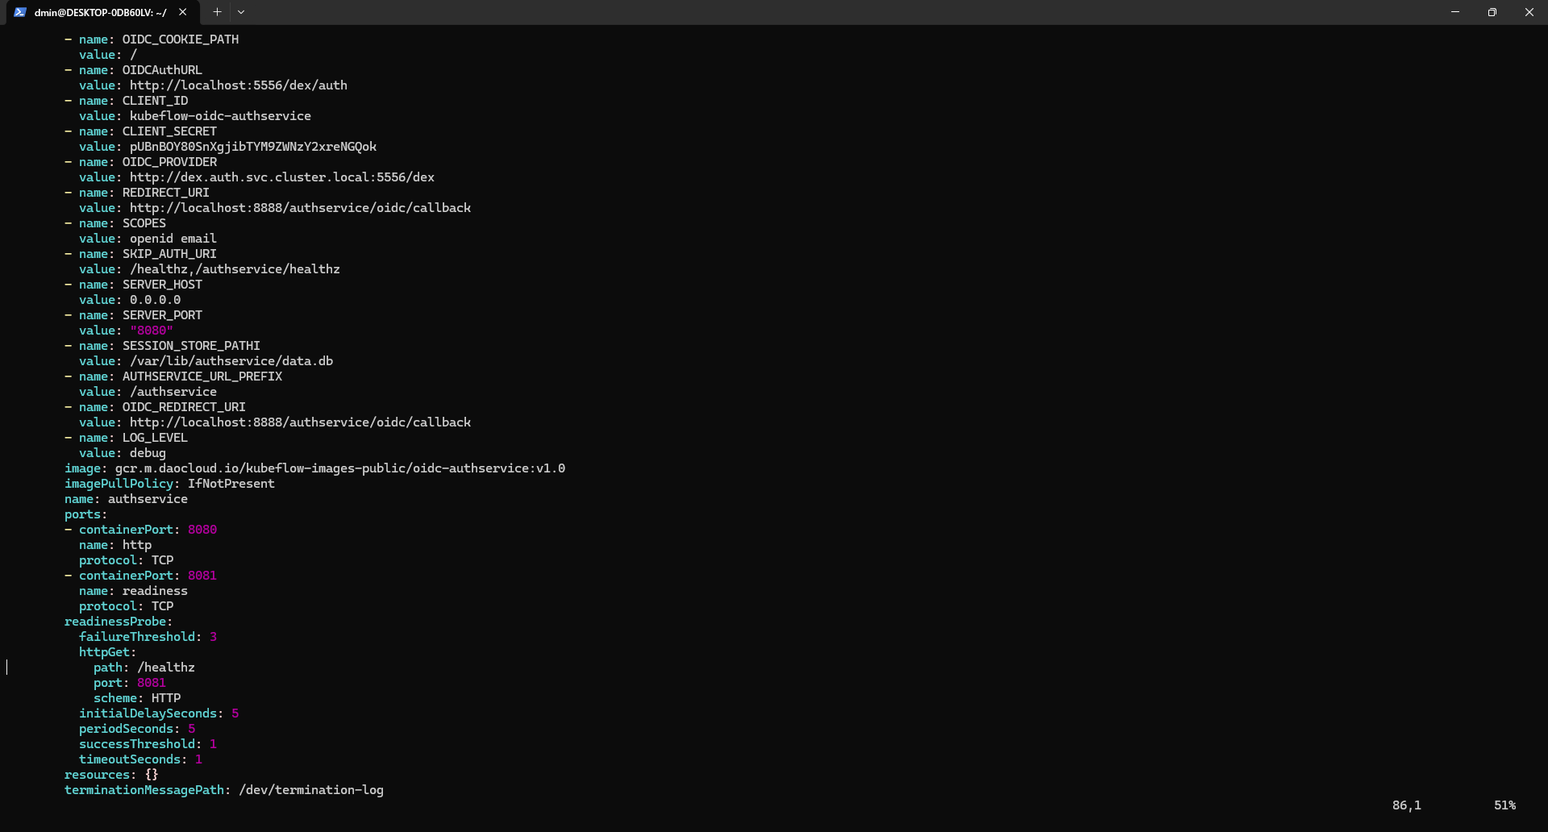The width and height of the screenshot is (1548, 832).
Task: Close the dmin@DESKTOP-0DB60LV tab
Action: tap(183, 12)
